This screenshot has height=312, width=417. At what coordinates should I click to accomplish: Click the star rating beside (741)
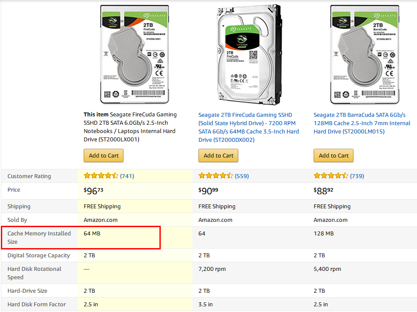coord(101,175)
